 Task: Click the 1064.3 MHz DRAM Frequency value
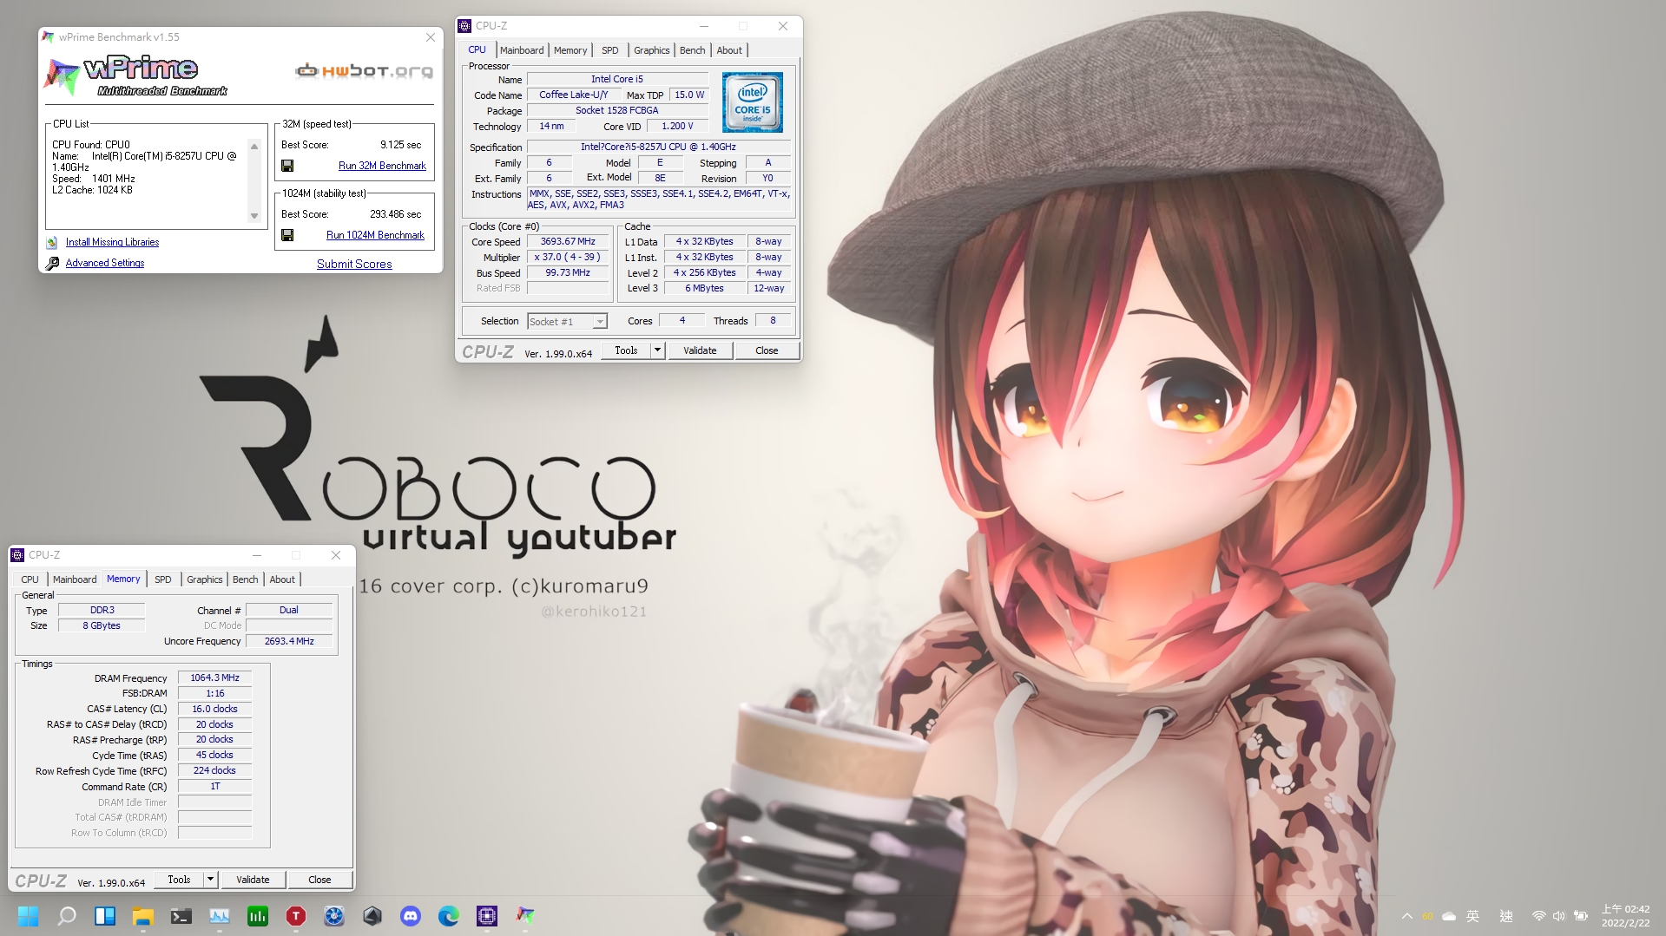(214, 677)
